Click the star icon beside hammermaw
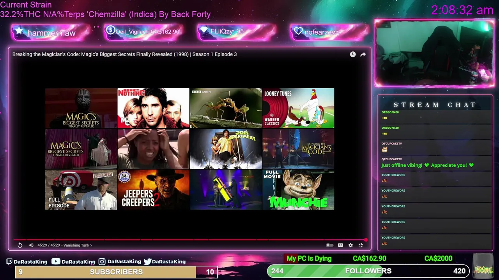499x280 pixels. pos(19,31)
